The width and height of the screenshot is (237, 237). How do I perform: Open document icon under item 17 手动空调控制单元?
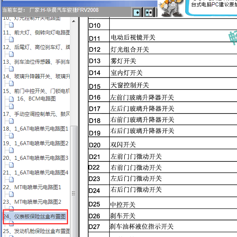(x=11, y=121)
